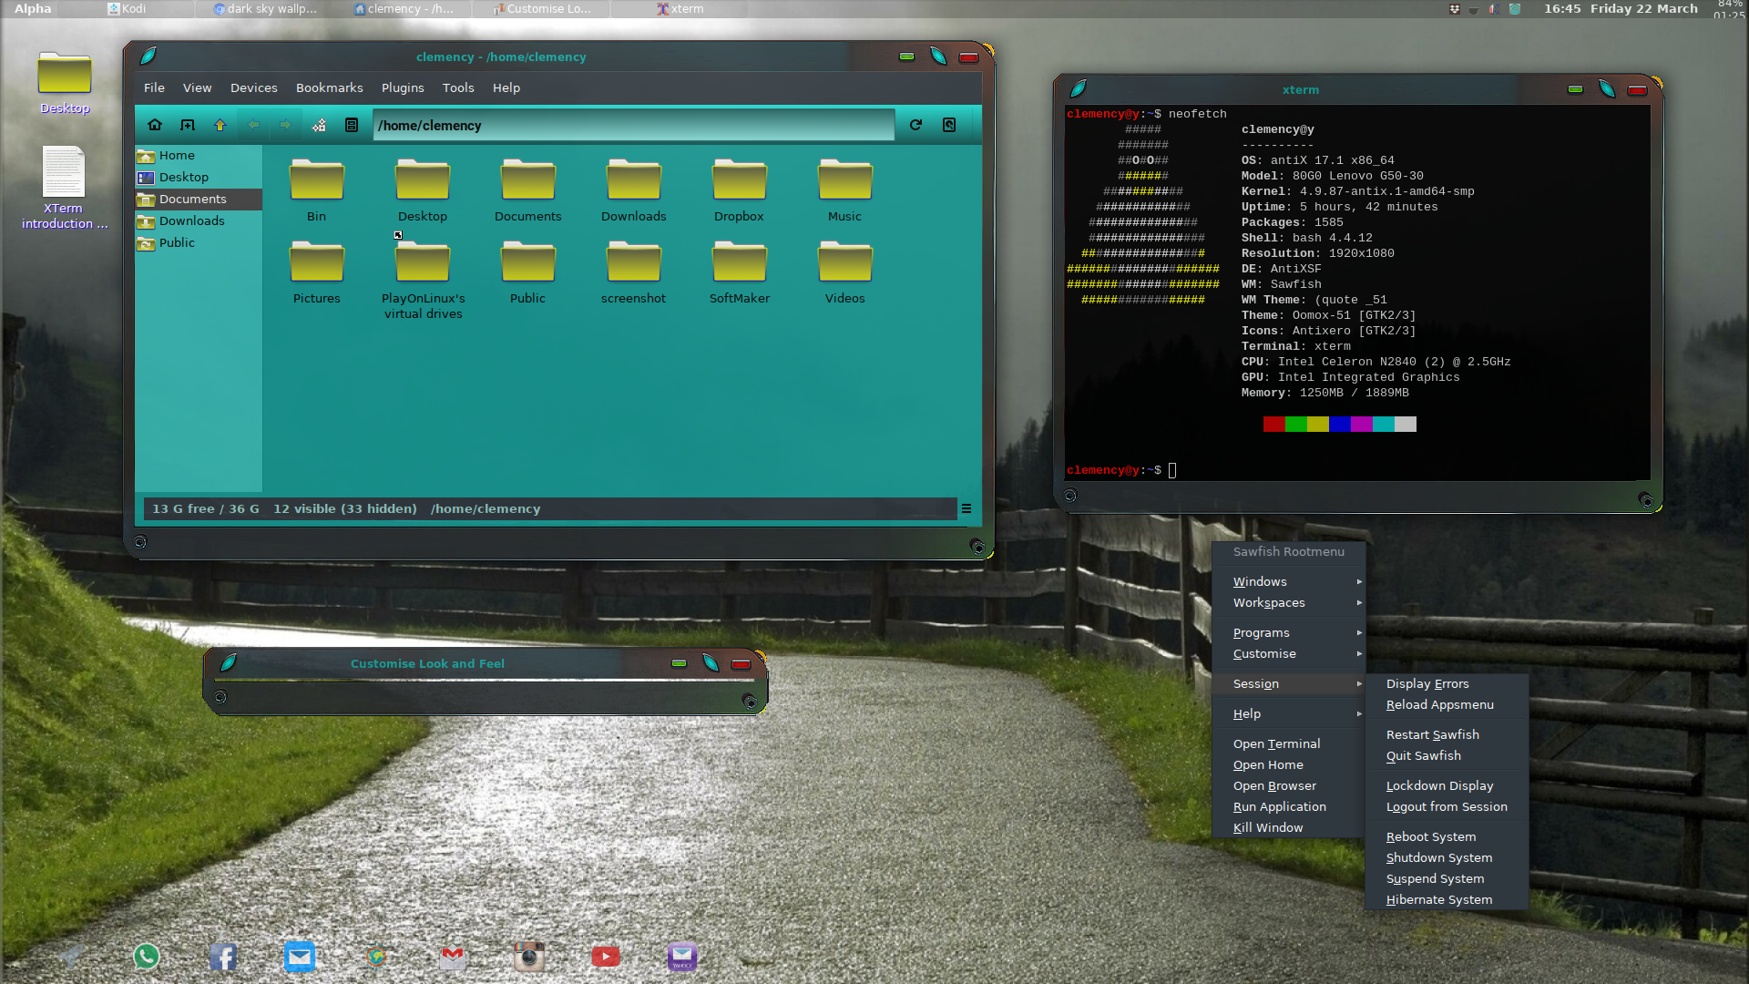Expand the Programs submenu

(1289, 632)
